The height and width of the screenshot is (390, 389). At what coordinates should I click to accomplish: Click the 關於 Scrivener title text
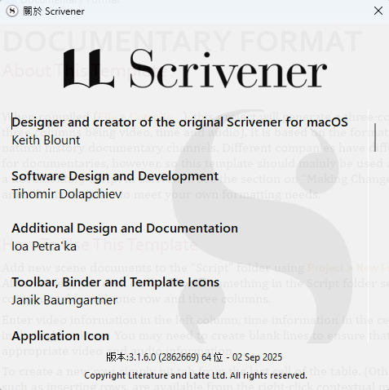54,11
